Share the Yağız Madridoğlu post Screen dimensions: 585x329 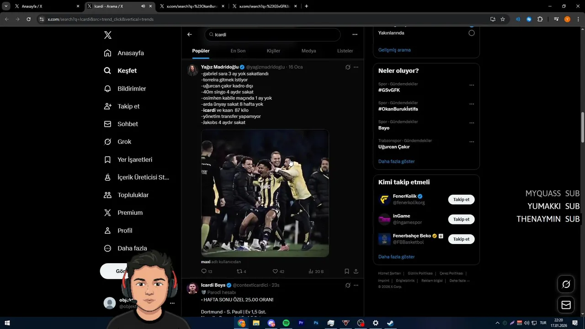coord(356,271)
